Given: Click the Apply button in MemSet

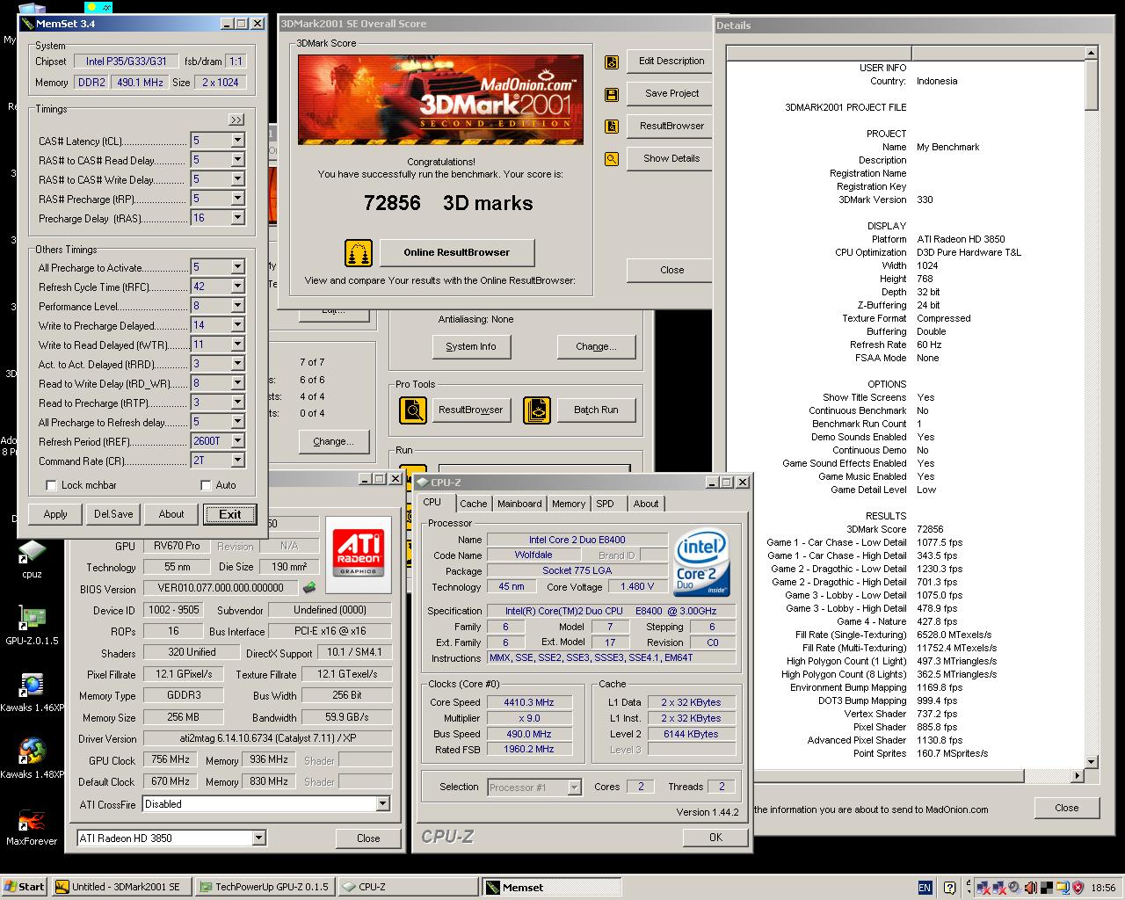Looking at the screenshot, I should [55, 514].
